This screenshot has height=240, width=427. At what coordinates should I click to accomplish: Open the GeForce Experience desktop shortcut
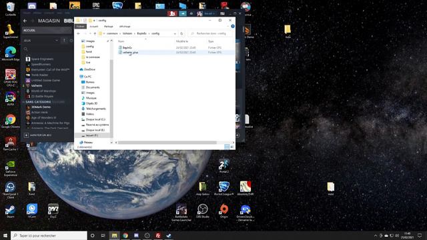[x=11, y=168]
